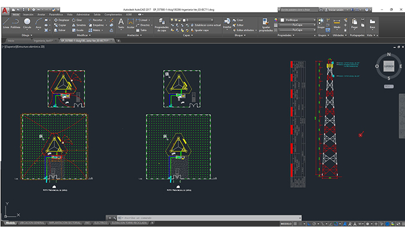Expand the Modificar panel options

pyautogui.click(x=83, y=35)
